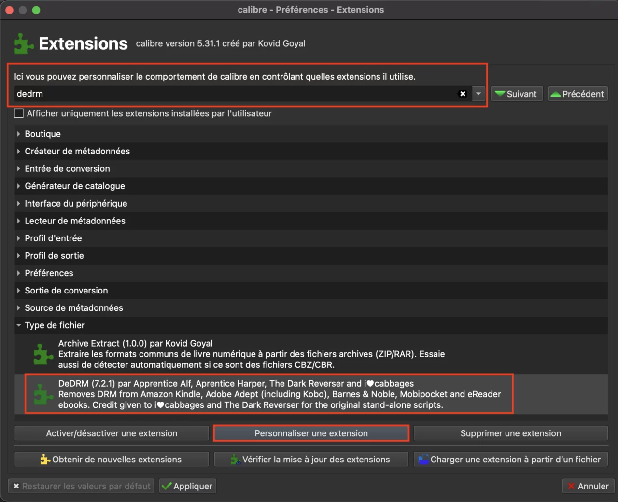This screenshot has width=618, height=502.
Task: Close the window with the red button
Action: click(x=9, y=10)
